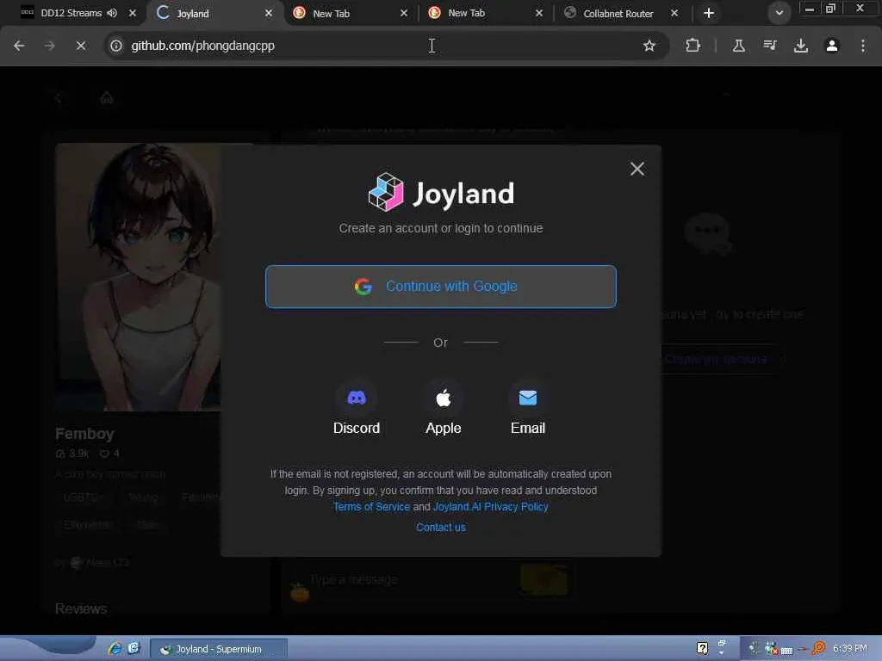Stop page loading with X button
The width and height of the screenshot is (882, 661).
click(81, 46)
